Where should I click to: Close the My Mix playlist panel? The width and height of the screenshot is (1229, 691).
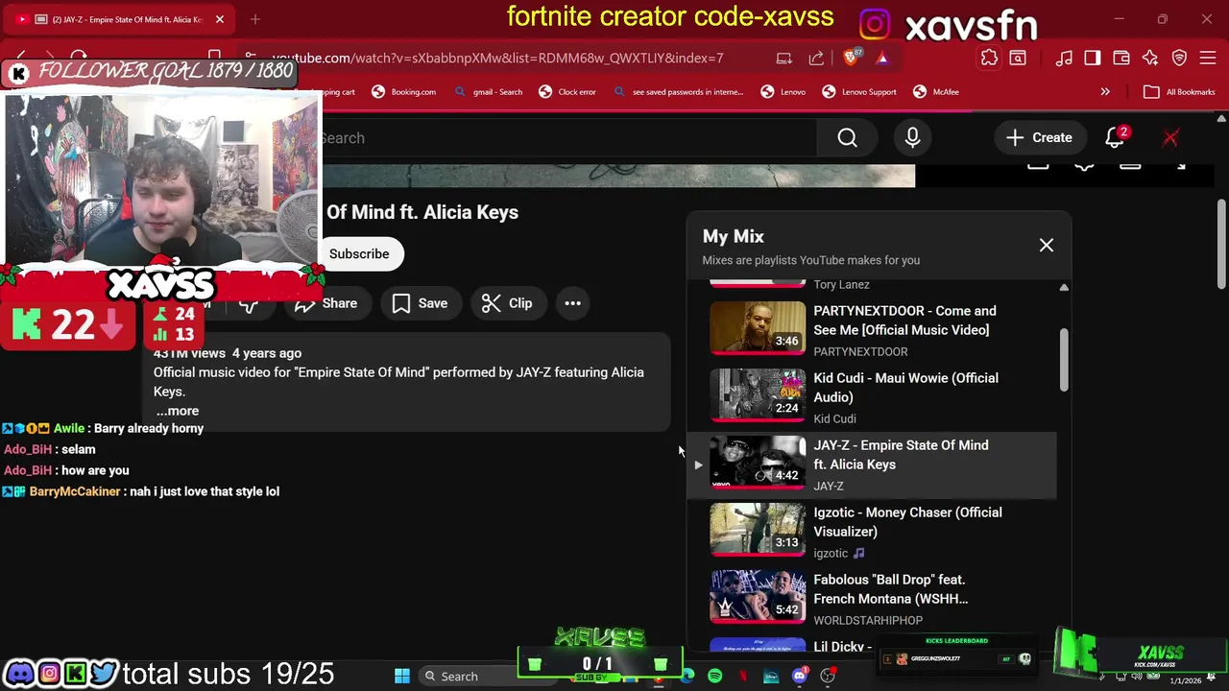(1047, 246)
